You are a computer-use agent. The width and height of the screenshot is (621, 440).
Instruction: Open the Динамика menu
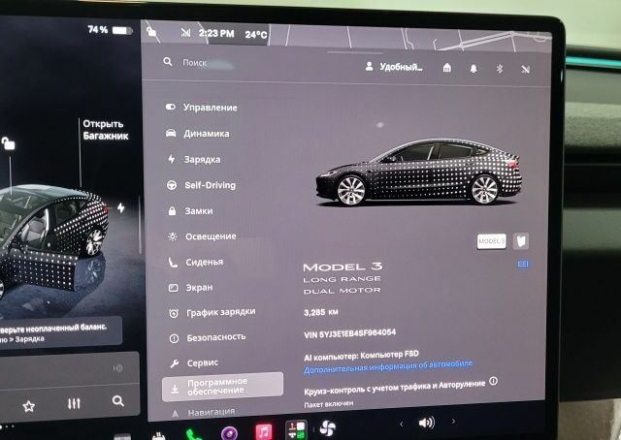point(197,134)
